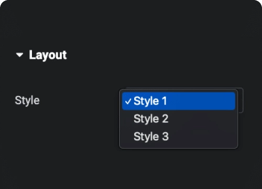Click the Layout section heading
Image resolution: width=262 pixels, height=189 pixels.
point(48,55)
